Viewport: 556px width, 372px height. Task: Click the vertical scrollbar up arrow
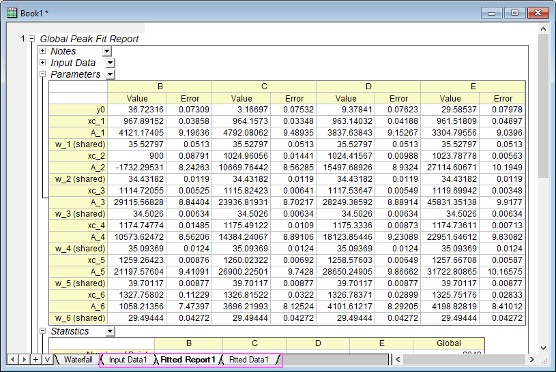coord(543,29)
